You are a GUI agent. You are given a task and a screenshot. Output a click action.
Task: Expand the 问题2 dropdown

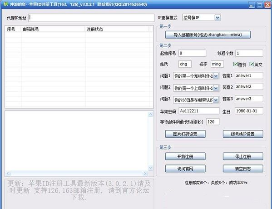216,88
